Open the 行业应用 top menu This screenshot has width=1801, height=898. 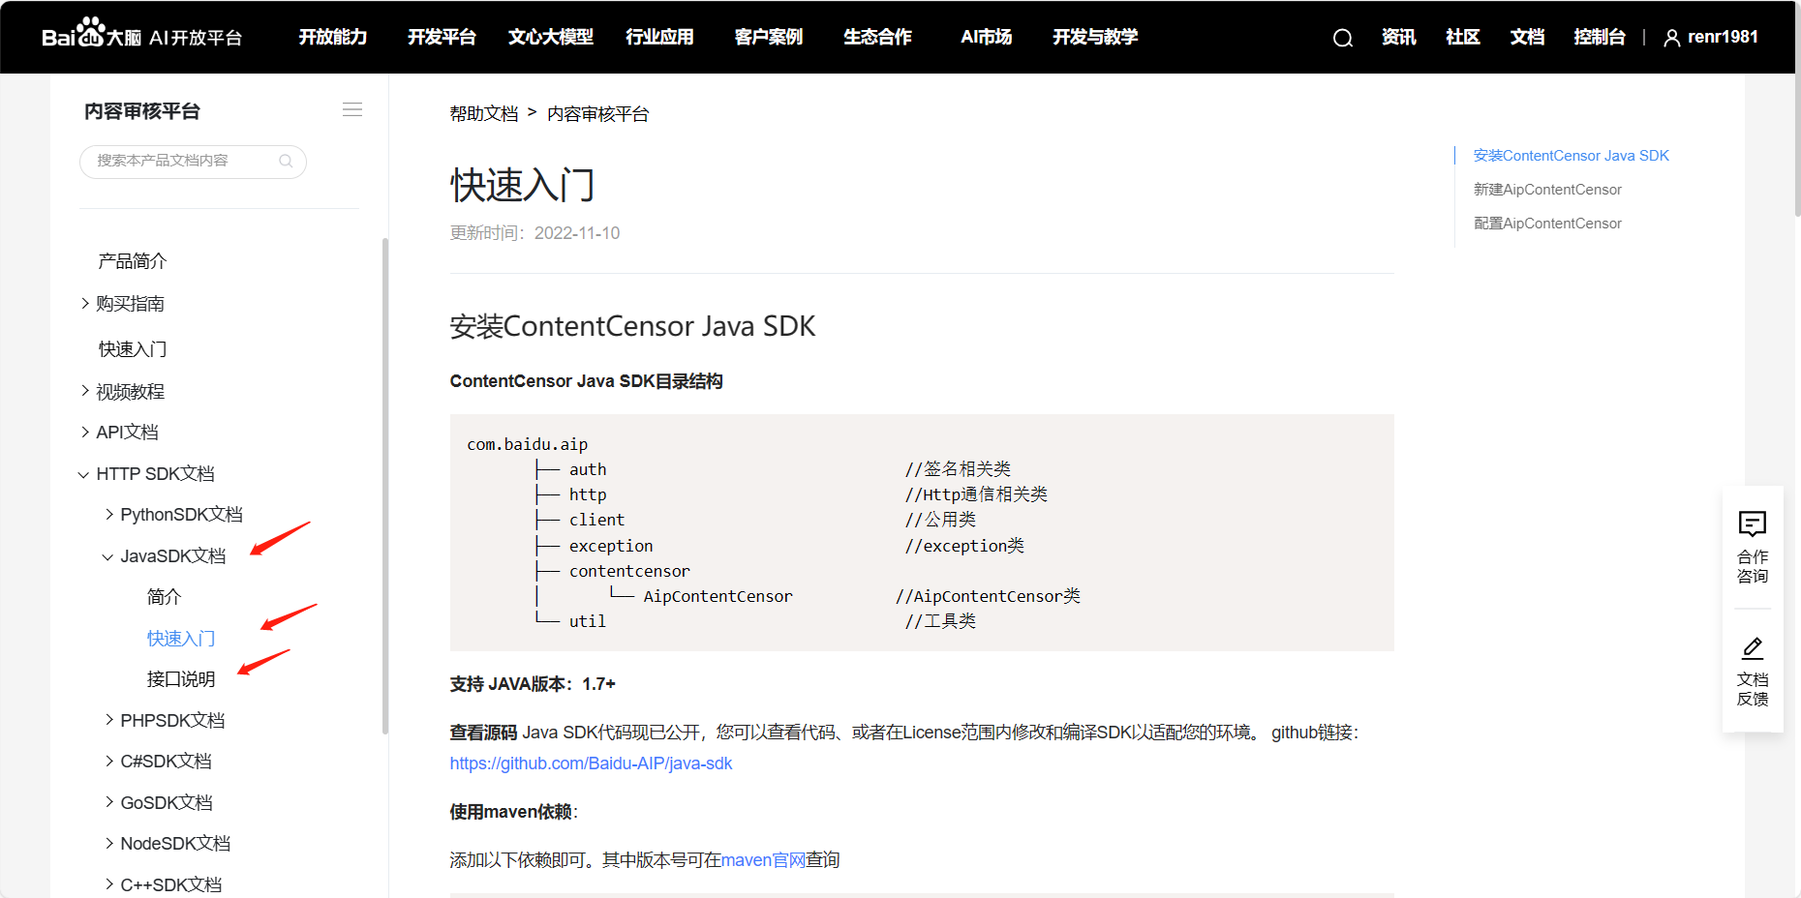pos(659,37)
